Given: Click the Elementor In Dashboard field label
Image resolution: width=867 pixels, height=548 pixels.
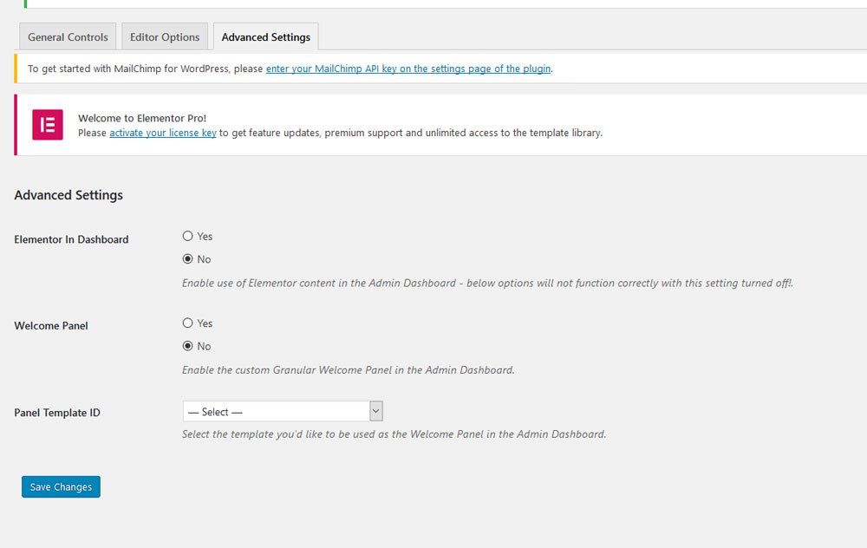Looking at the screenshot, I should (x=71, y=239).
